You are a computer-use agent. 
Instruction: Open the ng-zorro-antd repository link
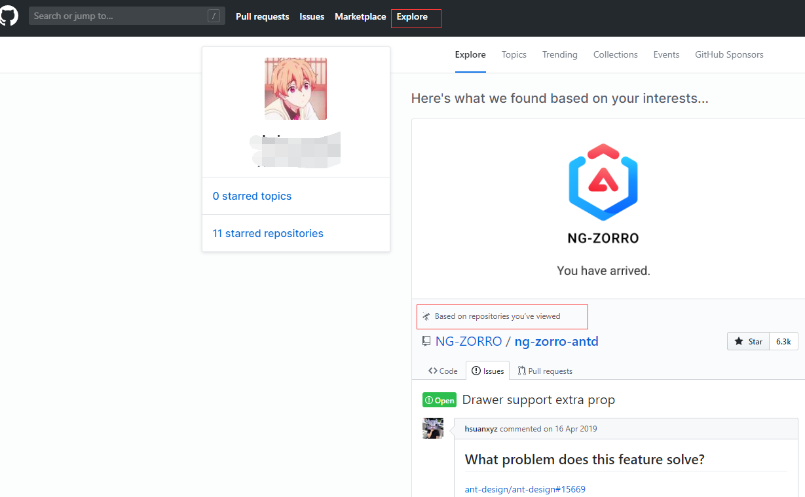pos(557,341)
